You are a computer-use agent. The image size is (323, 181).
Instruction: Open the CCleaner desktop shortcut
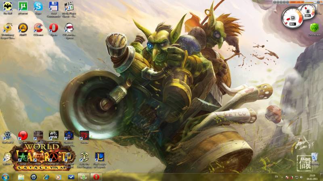click(38, 29)
